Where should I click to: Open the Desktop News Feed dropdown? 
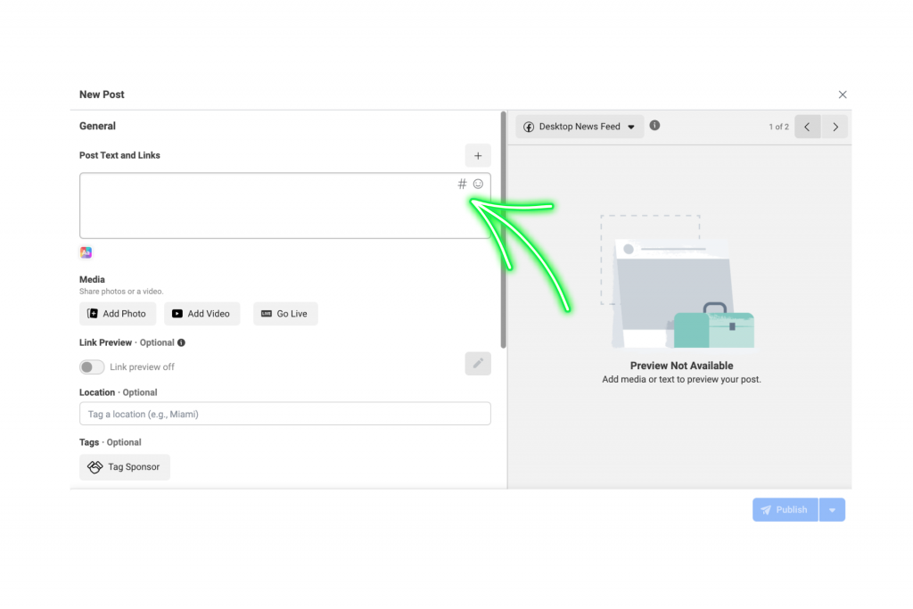tap(580, 127)
